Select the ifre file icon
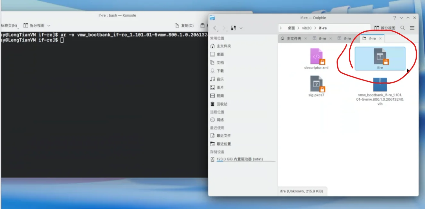 point(380,56)
